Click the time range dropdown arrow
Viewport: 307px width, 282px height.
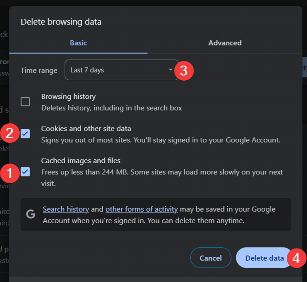click(171, 70)
